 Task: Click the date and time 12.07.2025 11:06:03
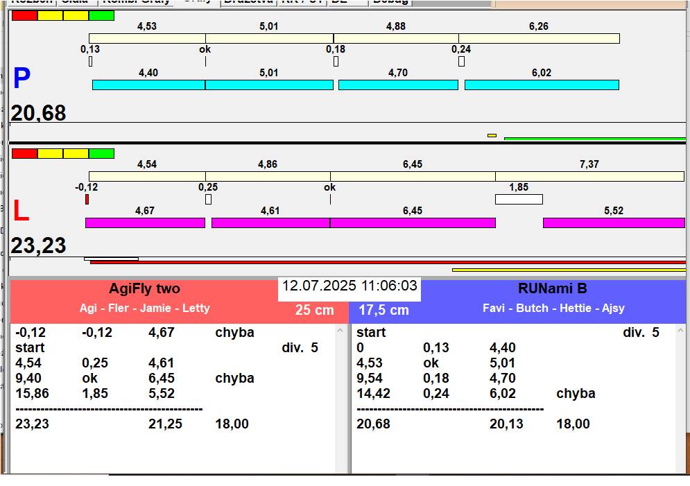pos(350,286)
